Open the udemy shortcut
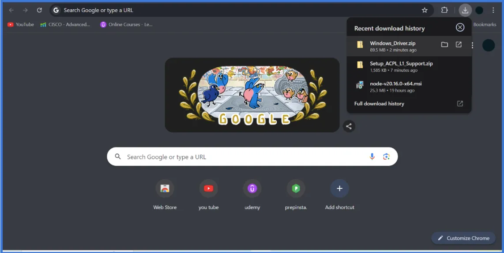Image resolution: width=504 pixels, height=253 pixels. [252, 195]
